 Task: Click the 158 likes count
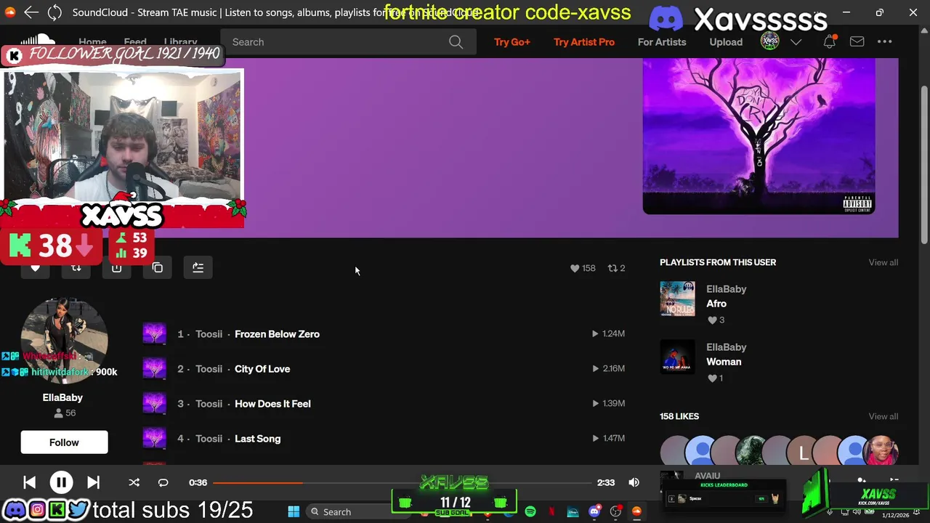(583, 268)
